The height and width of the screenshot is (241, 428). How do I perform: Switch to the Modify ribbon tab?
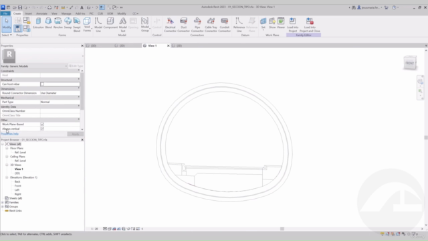click(x=122, y=13)
